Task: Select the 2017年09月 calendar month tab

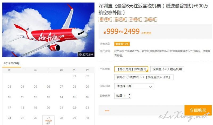Action: tap(12, 63)
